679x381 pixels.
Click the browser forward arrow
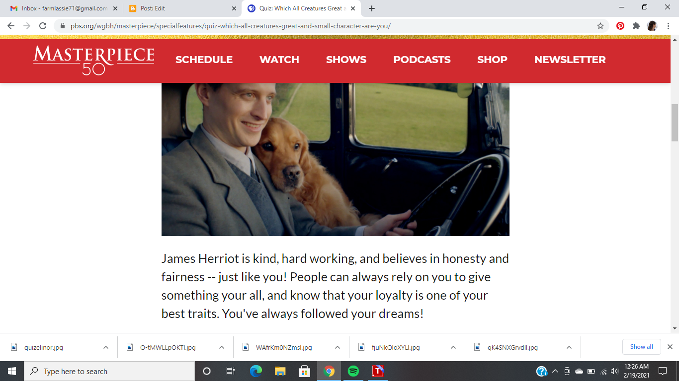27,26
